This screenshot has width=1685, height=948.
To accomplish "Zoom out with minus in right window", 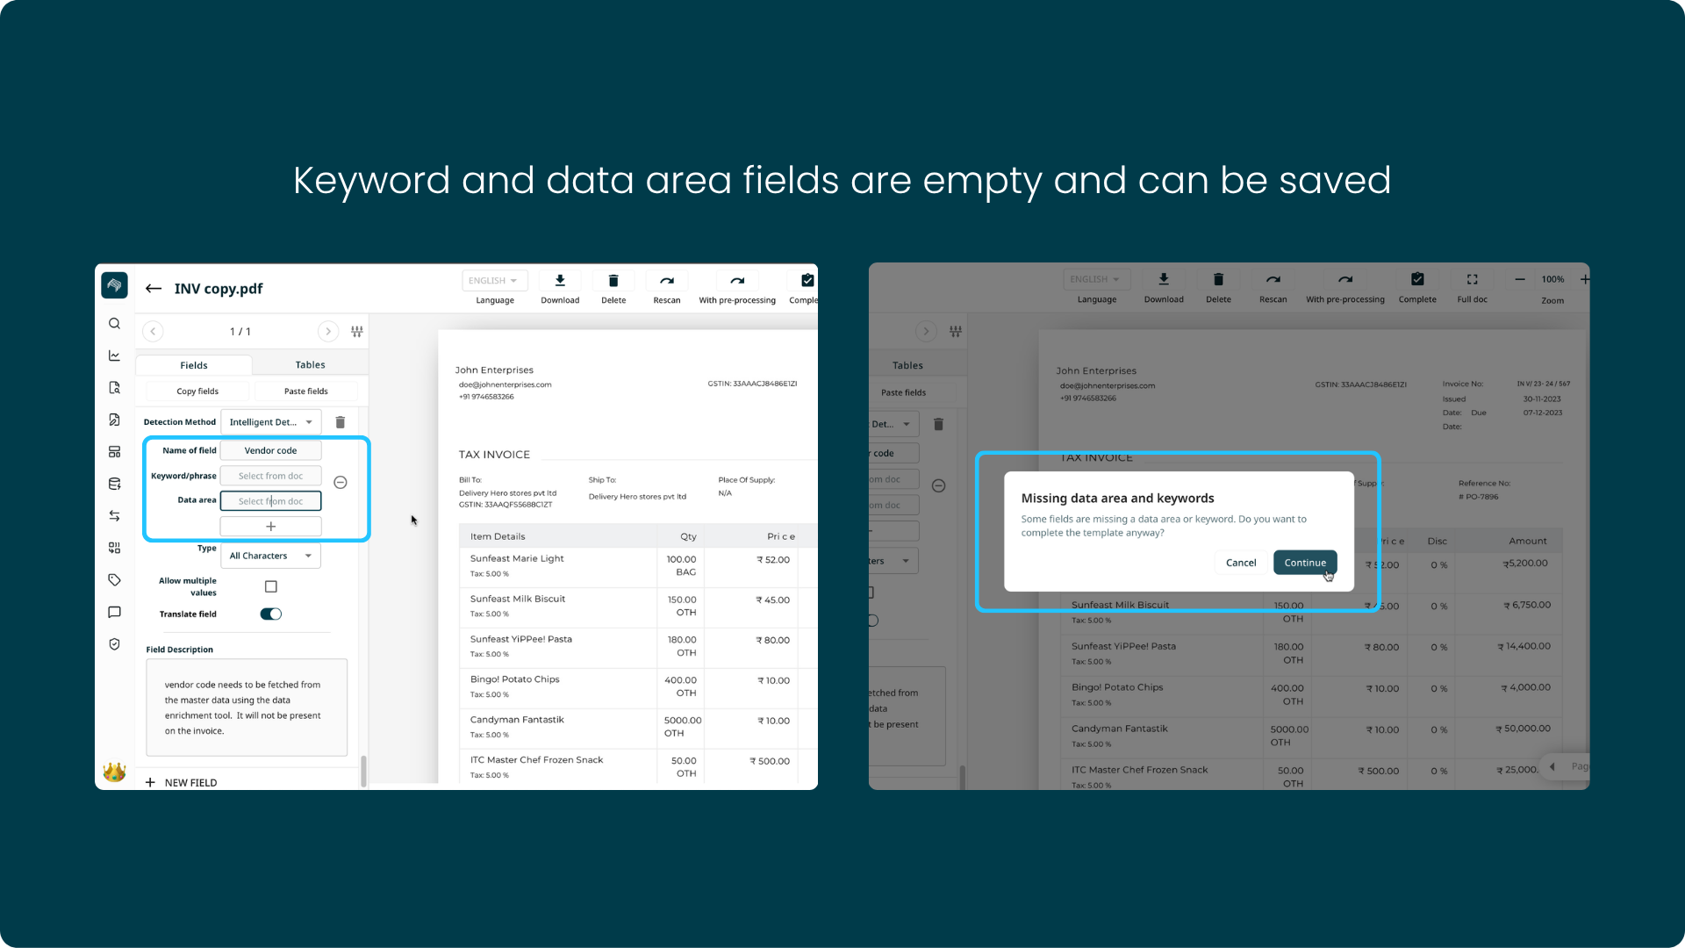I will point(1520,279).
